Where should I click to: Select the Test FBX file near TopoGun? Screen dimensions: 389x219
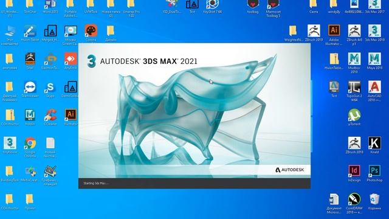[334, 89]
